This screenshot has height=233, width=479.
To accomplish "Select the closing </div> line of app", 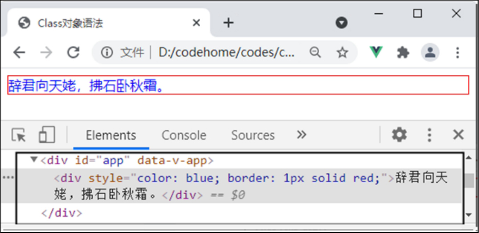I will click(62, 213).
